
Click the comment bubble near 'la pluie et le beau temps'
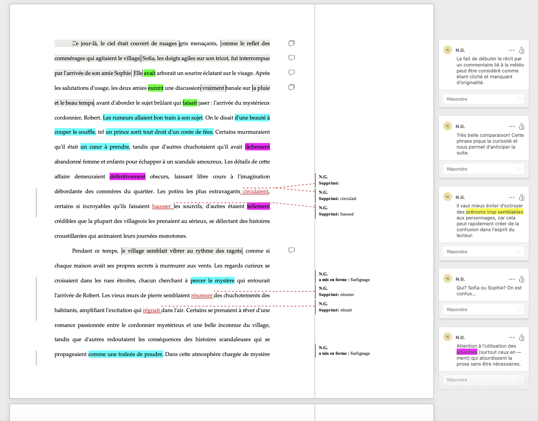292,88
